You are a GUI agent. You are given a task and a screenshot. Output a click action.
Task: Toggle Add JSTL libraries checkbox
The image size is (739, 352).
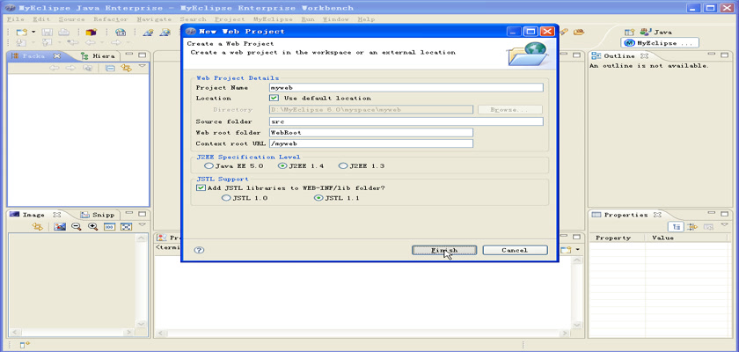[201, 187]
